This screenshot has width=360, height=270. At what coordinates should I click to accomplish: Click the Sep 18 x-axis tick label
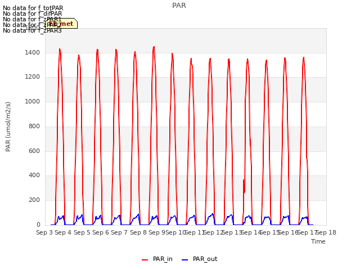tap(327, 232)
